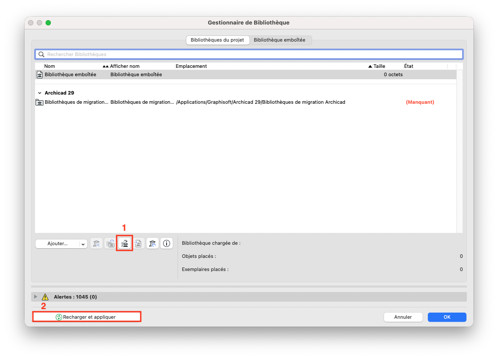Click the Ajouter... button

click(57, 244)
